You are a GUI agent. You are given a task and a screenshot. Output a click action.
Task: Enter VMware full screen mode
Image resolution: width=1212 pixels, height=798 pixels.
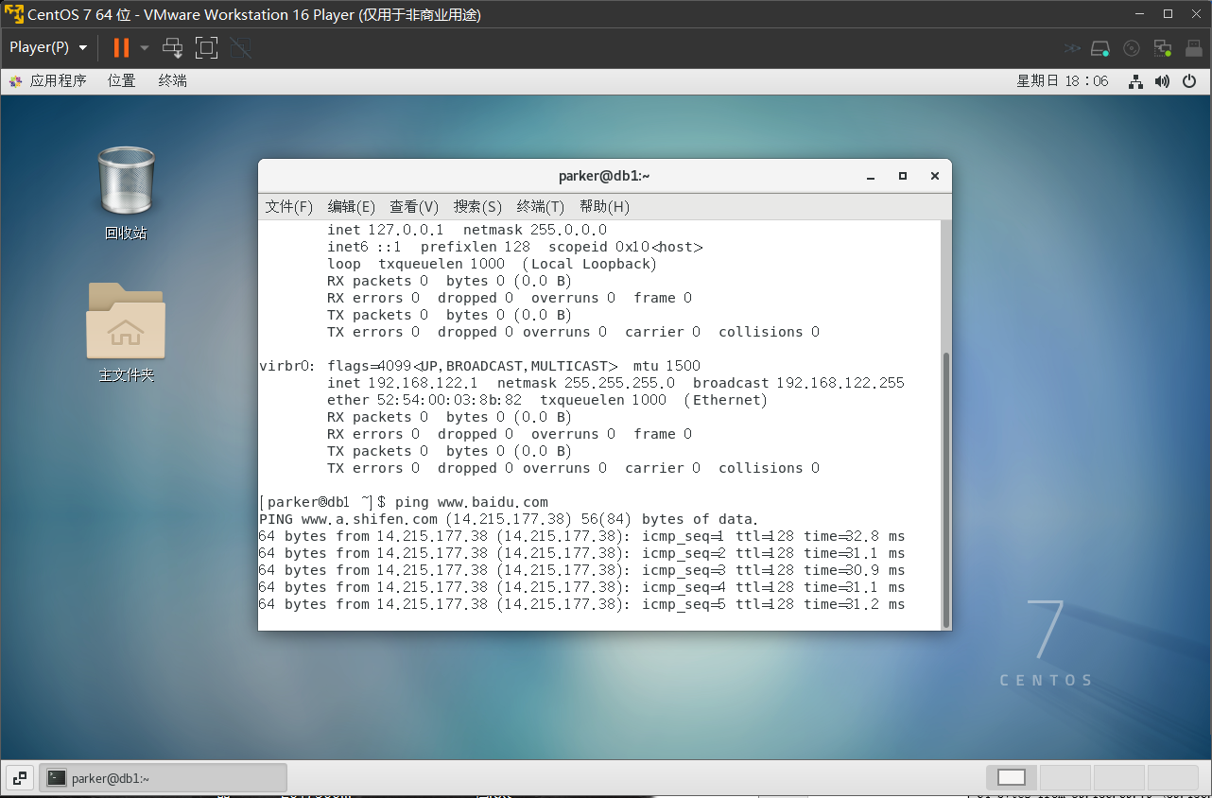coord(206,47)
